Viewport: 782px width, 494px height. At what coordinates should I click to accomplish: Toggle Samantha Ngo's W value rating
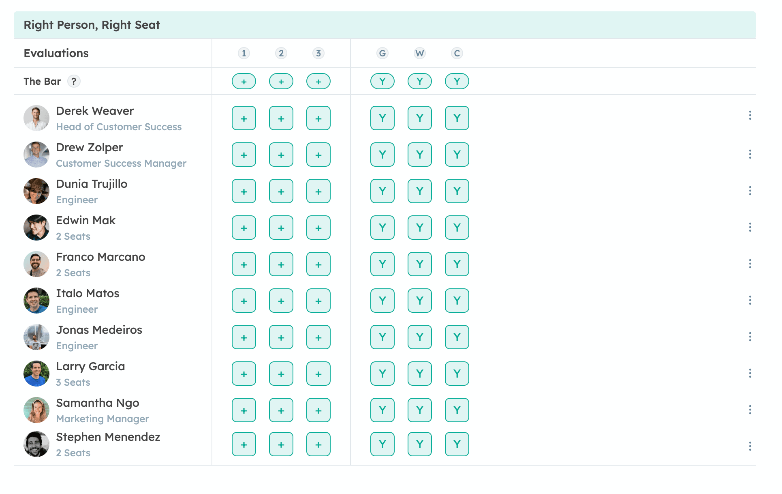[419, 410]
